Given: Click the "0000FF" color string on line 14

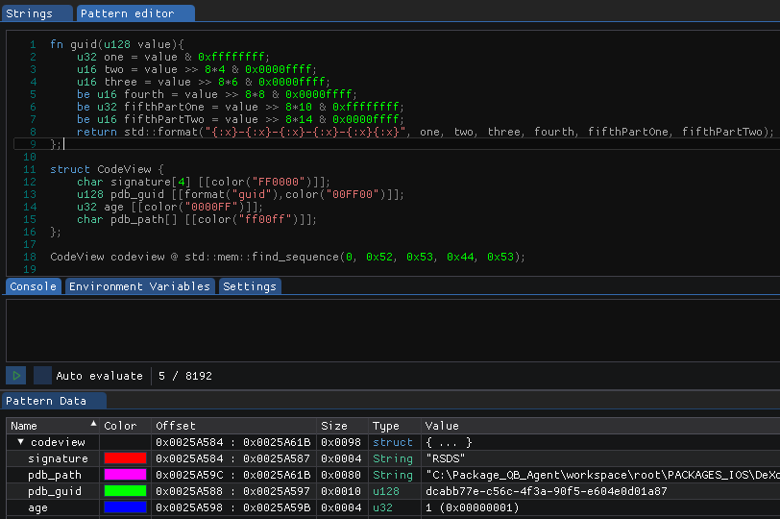Looking at the screenshot, I should point(211,207).
